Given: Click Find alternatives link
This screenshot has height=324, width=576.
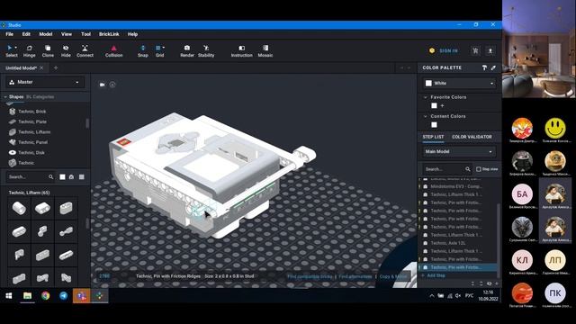Looking at the screenshot, I should click(x=355, y=276).
